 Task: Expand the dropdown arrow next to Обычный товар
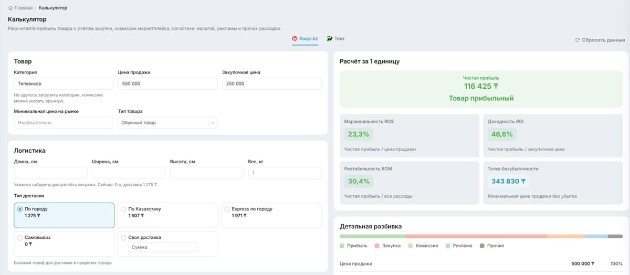point(213,122)
